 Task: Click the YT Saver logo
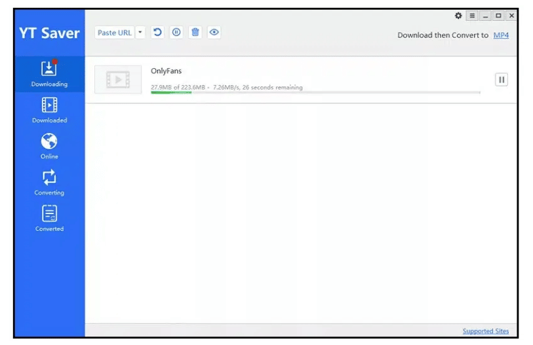pos(49,33)
